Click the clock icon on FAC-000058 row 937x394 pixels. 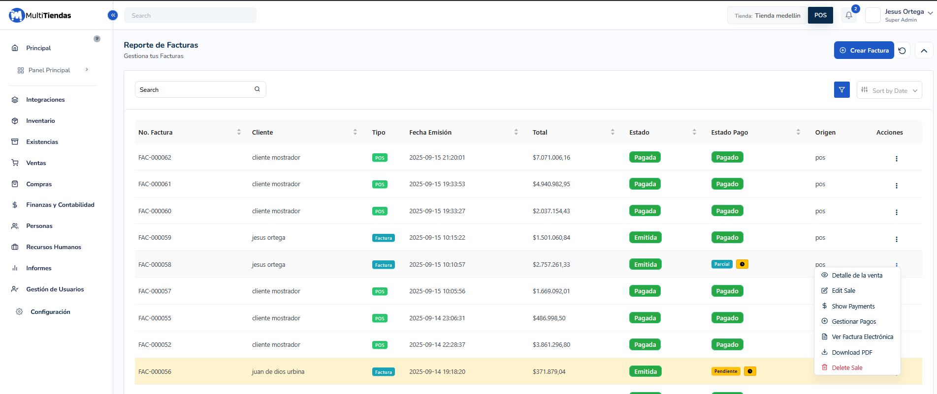point(742,264)
